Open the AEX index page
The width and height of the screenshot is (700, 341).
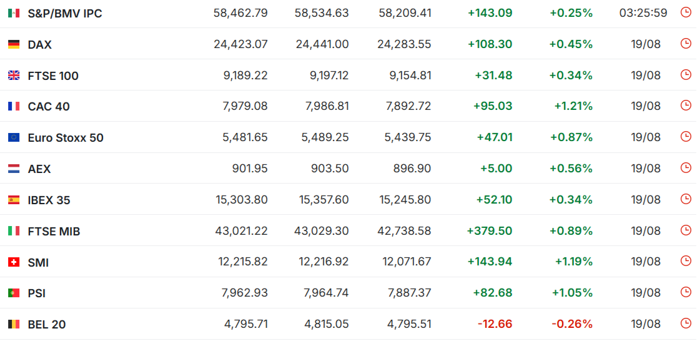click(39, 169)
